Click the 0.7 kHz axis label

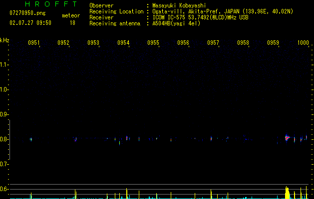pyautogui.click(x=3, y=164)
